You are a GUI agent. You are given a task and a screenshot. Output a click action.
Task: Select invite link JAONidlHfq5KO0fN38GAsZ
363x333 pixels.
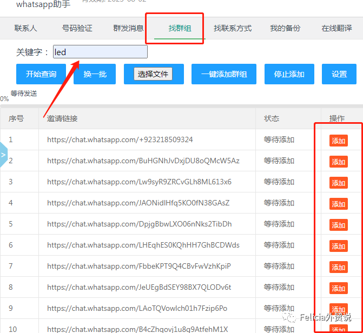138,203
